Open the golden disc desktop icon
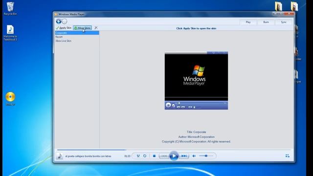The image size is (313, 176). click(x=10, y=99)
